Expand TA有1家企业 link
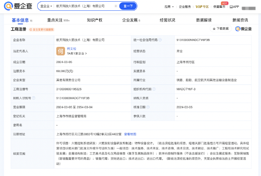 pyautogui.click(x=77, y=53)
